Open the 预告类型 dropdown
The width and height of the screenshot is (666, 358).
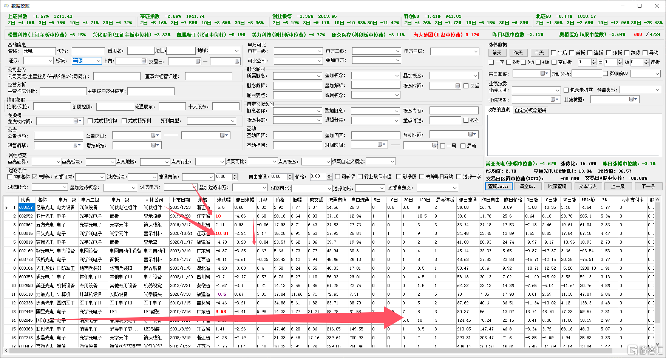click(657, 90)
